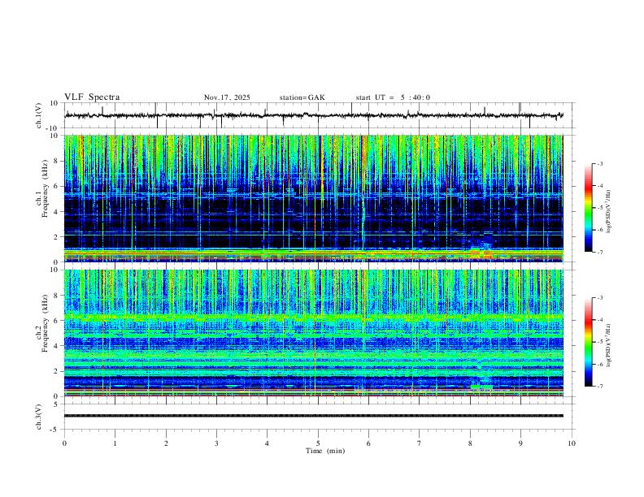Click the ch.1 spectrogram panel

tap(314, 198)
